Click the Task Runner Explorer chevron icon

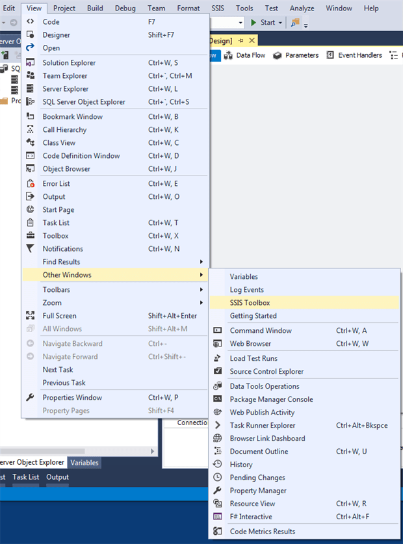coord(217,425)
